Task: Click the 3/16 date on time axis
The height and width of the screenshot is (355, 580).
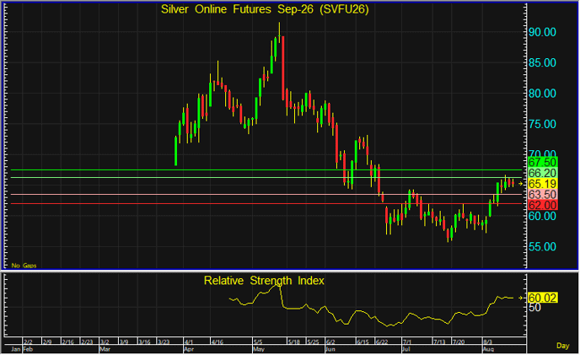Action: click(145, 342)
